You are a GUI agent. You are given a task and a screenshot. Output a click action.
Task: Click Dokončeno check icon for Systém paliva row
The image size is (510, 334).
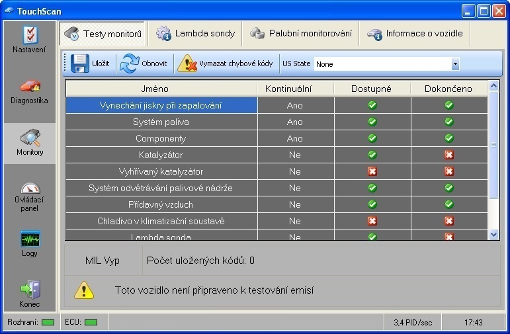tap(449, 122)
